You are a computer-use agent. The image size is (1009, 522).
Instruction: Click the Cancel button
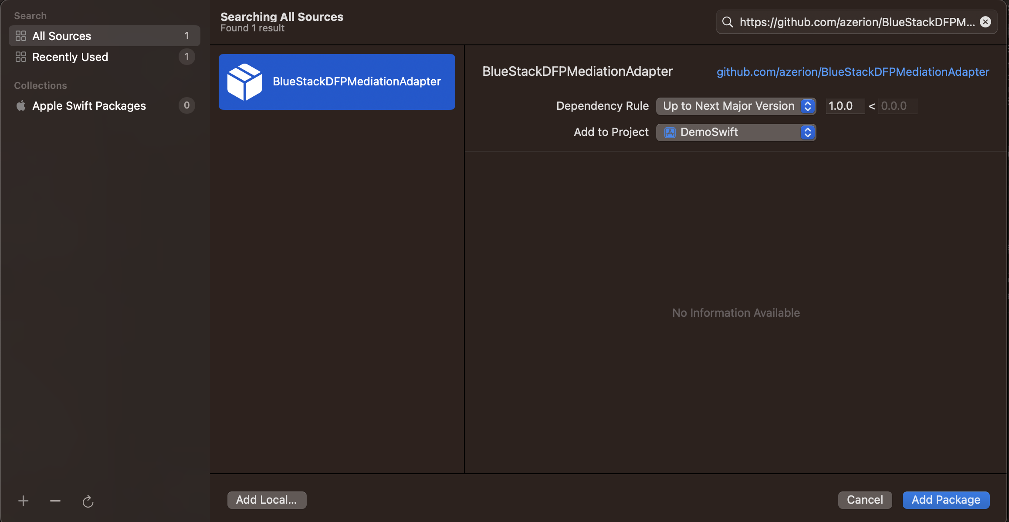coord(865,500)
